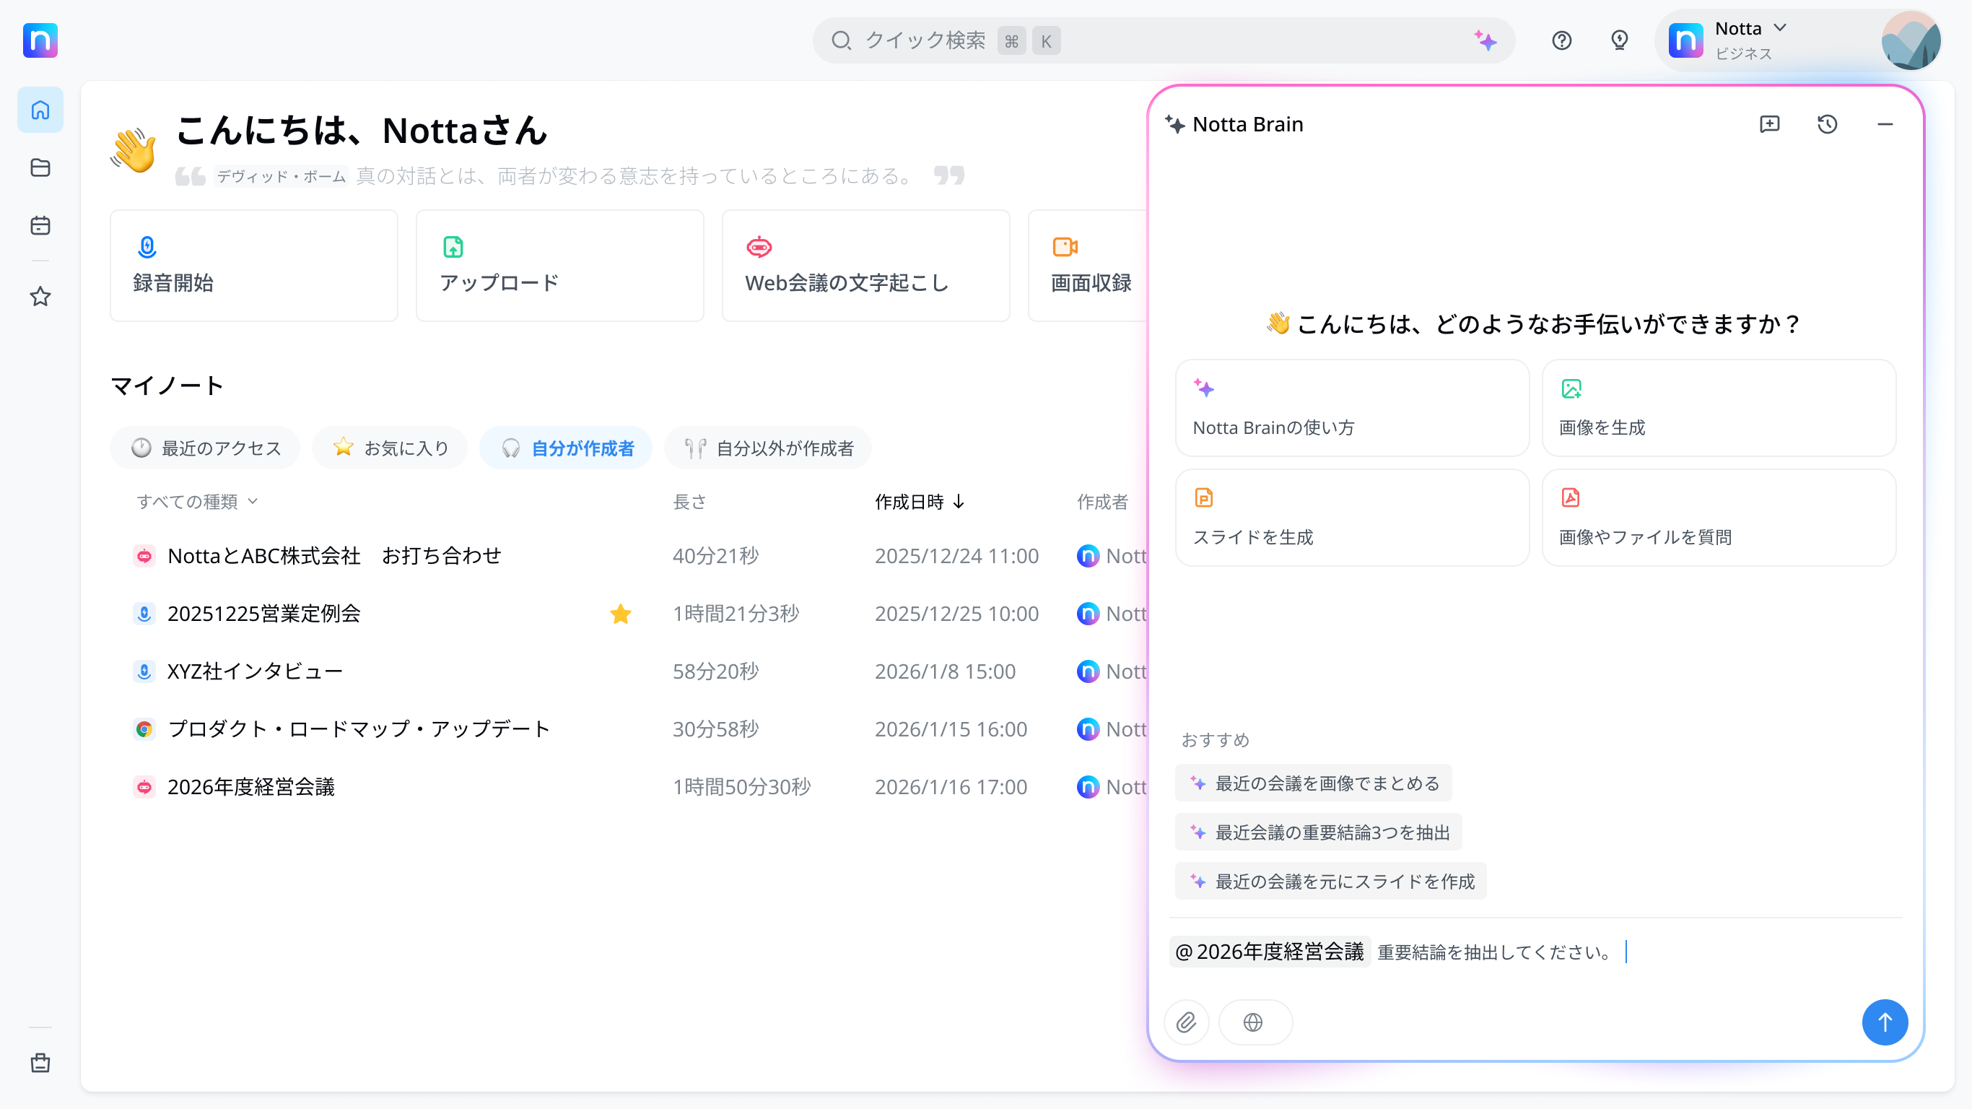Open the XYZ社インタビュー note

254,671
